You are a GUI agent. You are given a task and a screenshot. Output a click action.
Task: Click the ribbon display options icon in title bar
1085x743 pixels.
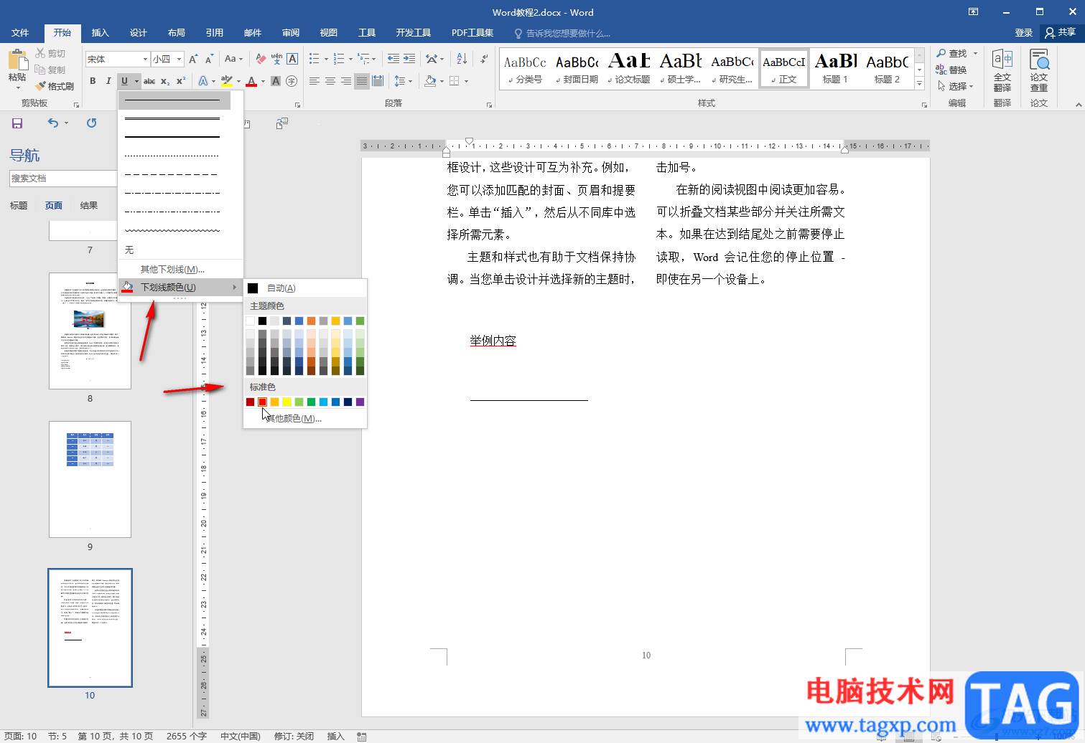(x=973, y=12)
